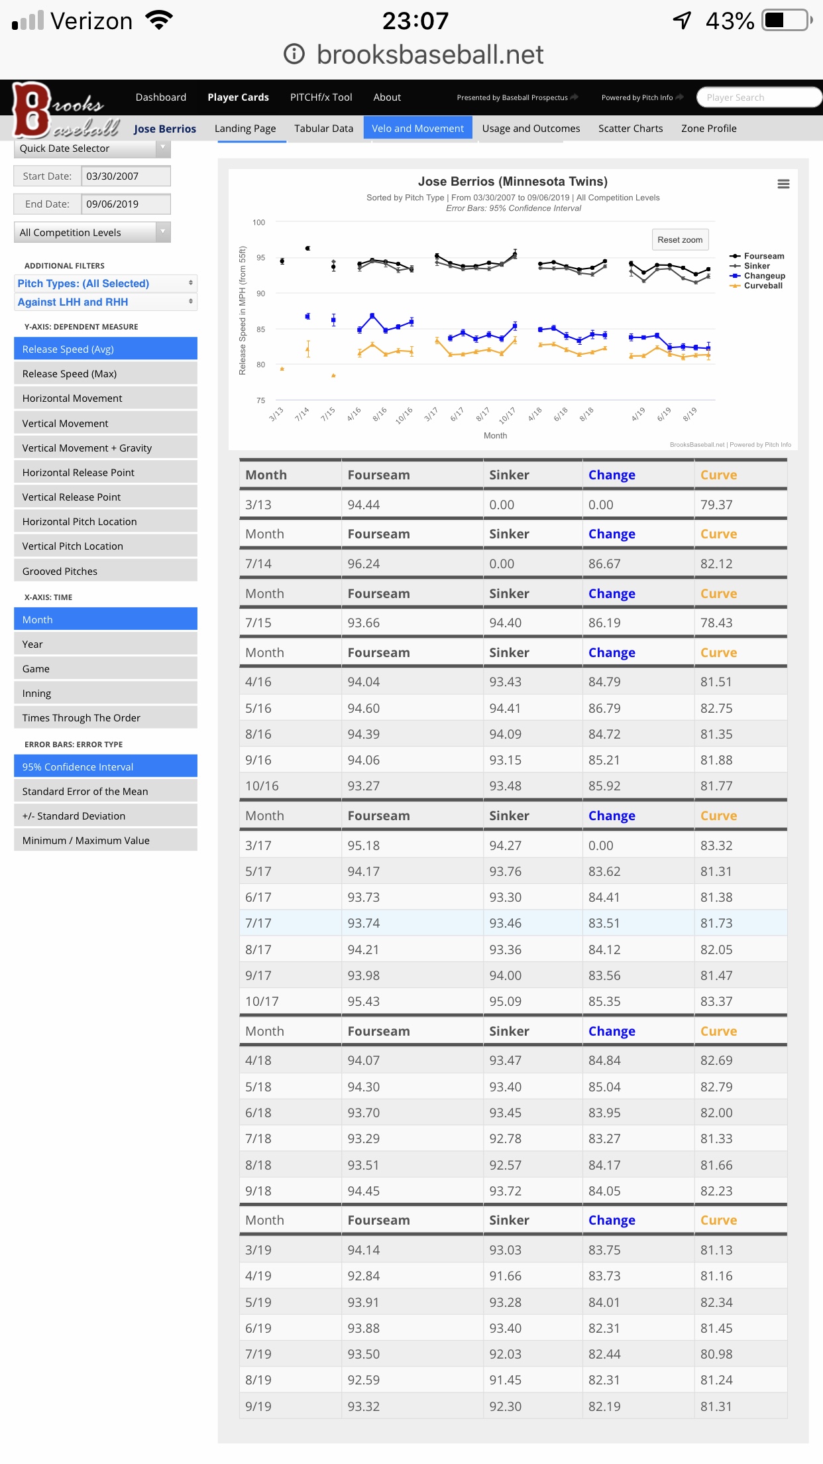The image size is (823, 1464).
Task: Tap the Wi-Fi status icon
Action: (159, 21)
